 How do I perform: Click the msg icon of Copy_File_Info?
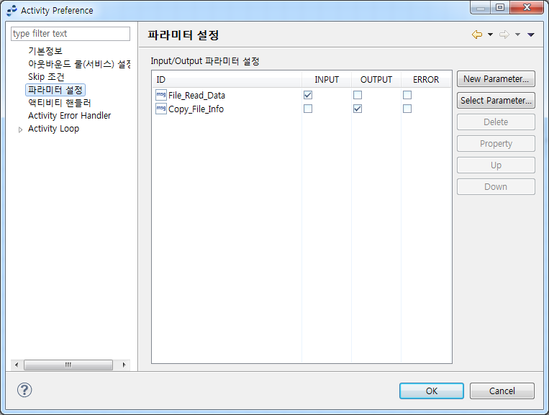click(x=161, y=109)
